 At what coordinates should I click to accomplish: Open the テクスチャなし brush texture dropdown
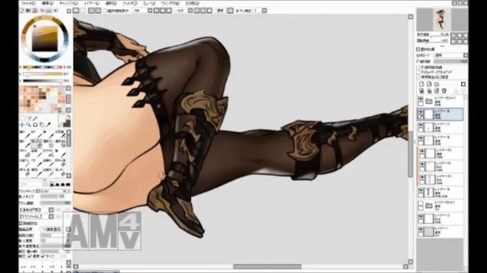[x=51, y=216]
